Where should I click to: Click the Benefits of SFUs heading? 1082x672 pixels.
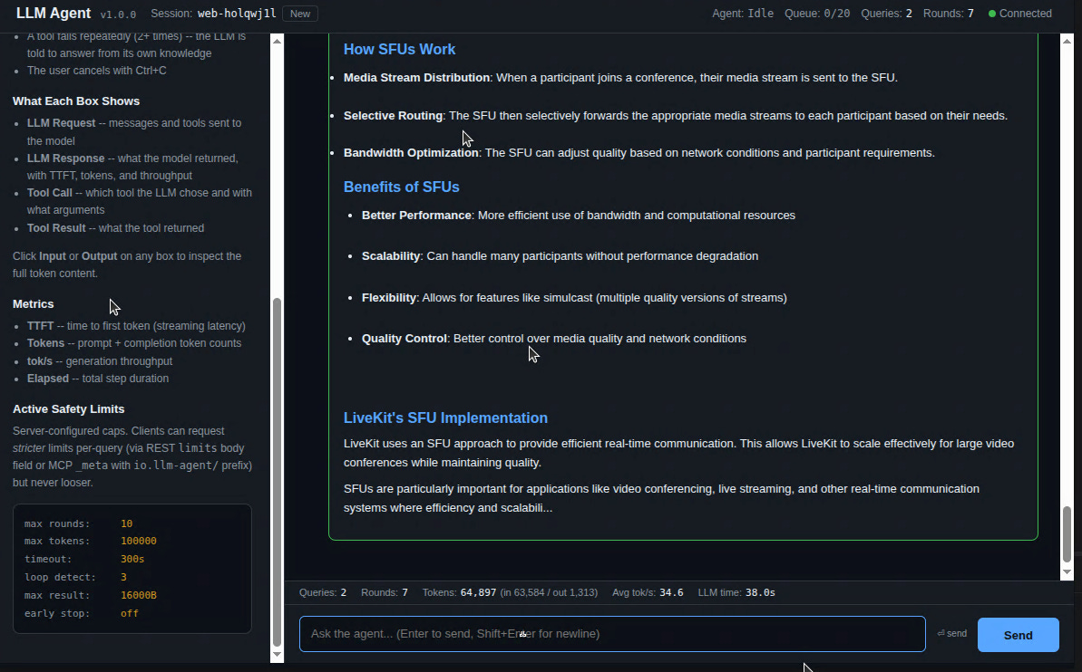point(402,187)
